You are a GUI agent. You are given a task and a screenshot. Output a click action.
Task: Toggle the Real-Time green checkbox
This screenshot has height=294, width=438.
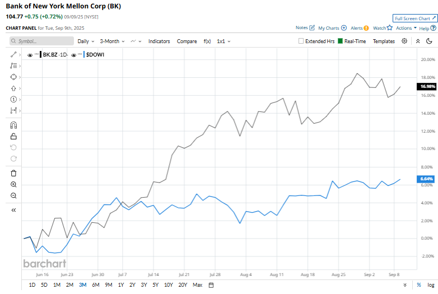(x=340, y=41)
